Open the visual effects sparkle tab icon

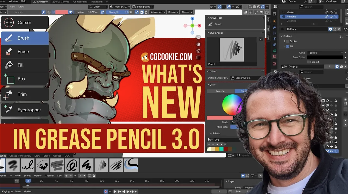(x=274, y=33)
